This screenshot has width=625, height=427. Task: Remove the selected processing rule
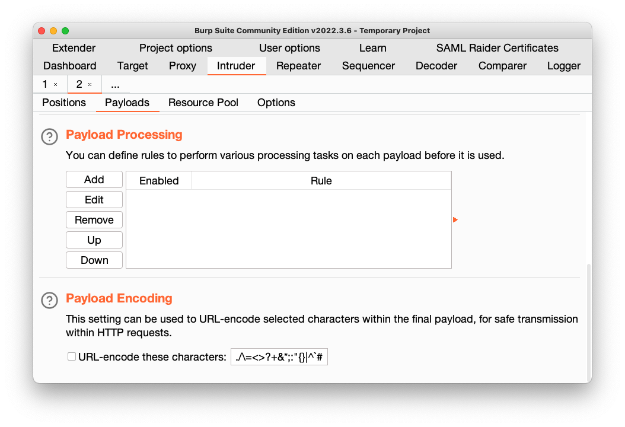coord(94,220)
